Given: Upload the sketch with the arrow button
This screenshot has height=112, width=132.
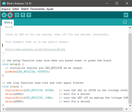Looking at the screenshot, I should pyautogui.click(x=10, y=15).
